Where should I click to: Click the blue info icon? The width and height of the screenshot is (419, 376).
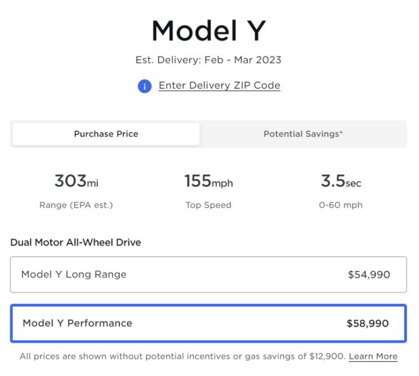145,86
